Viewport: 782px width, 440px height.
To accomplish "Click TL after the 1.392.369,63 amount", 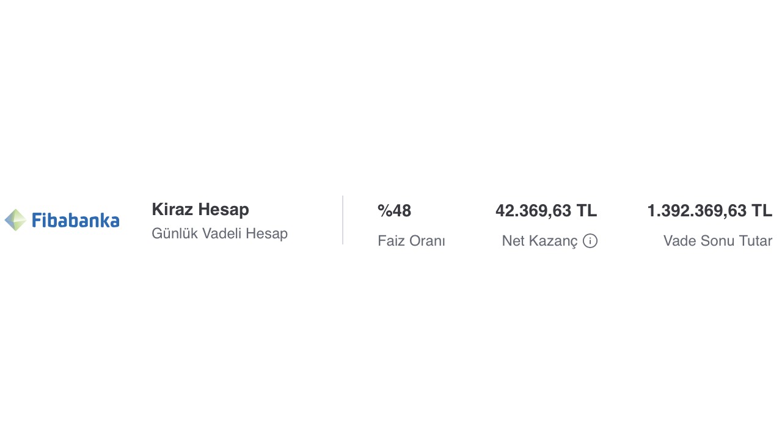I will 762,211.
